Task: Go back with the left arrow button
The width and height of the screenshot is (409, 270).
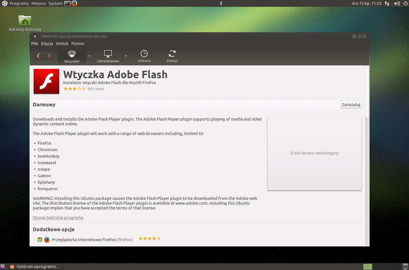Action: click(38, 56)
